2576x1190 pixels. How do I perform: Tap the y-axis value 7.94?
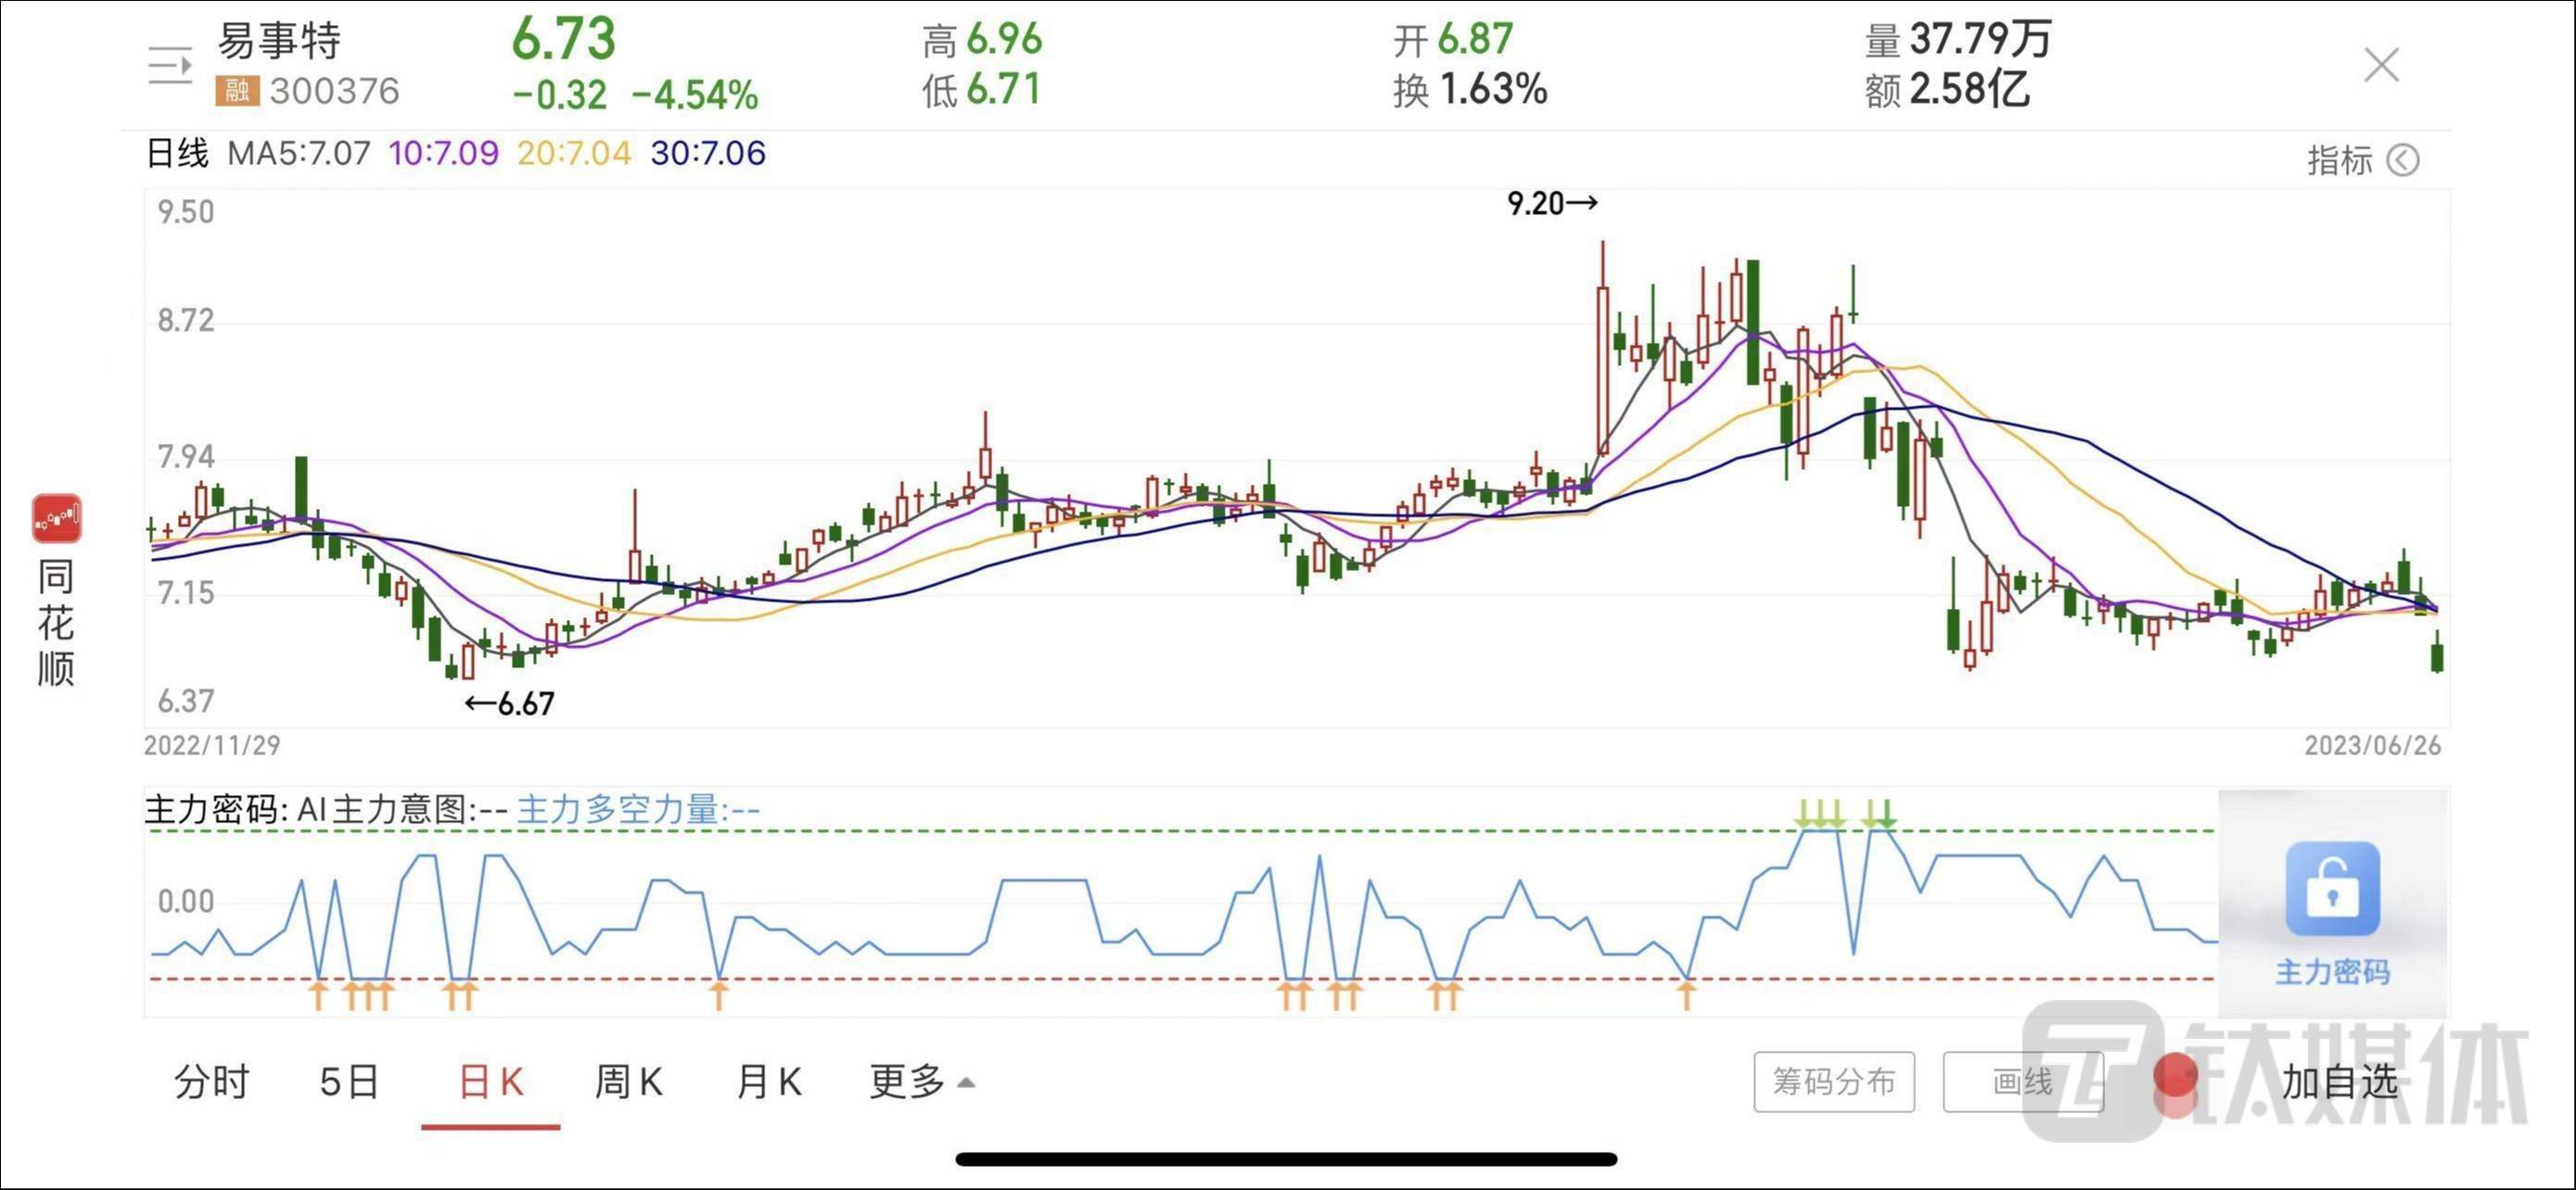pyautogui.click(x=186, y=457)
